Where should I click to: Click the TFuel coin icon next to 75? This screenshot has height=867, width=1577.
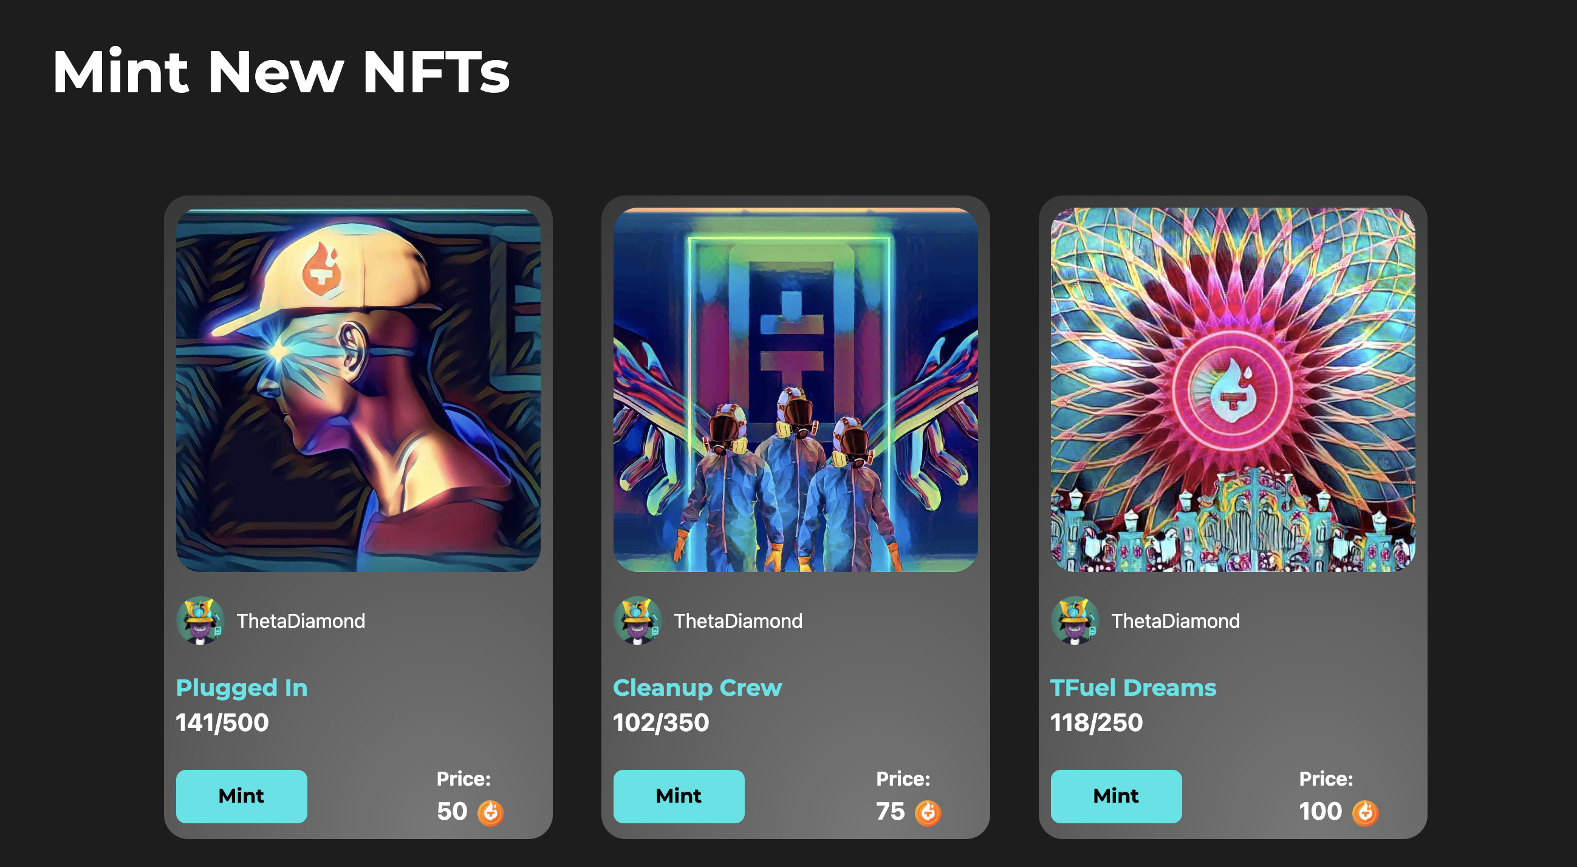[x=928, y=813]
